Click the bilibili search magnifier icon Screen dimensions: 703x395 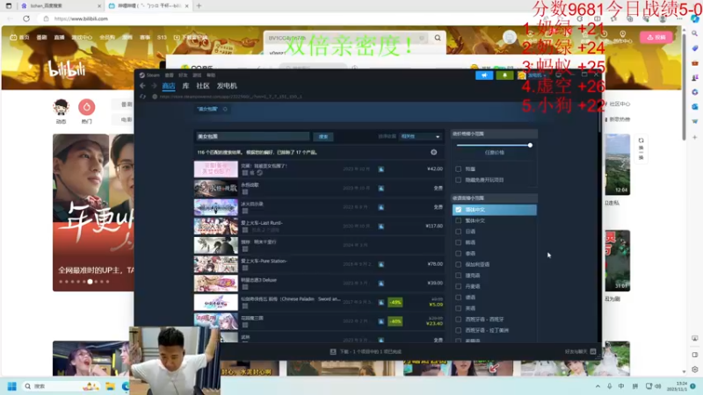tap(438, 38)
